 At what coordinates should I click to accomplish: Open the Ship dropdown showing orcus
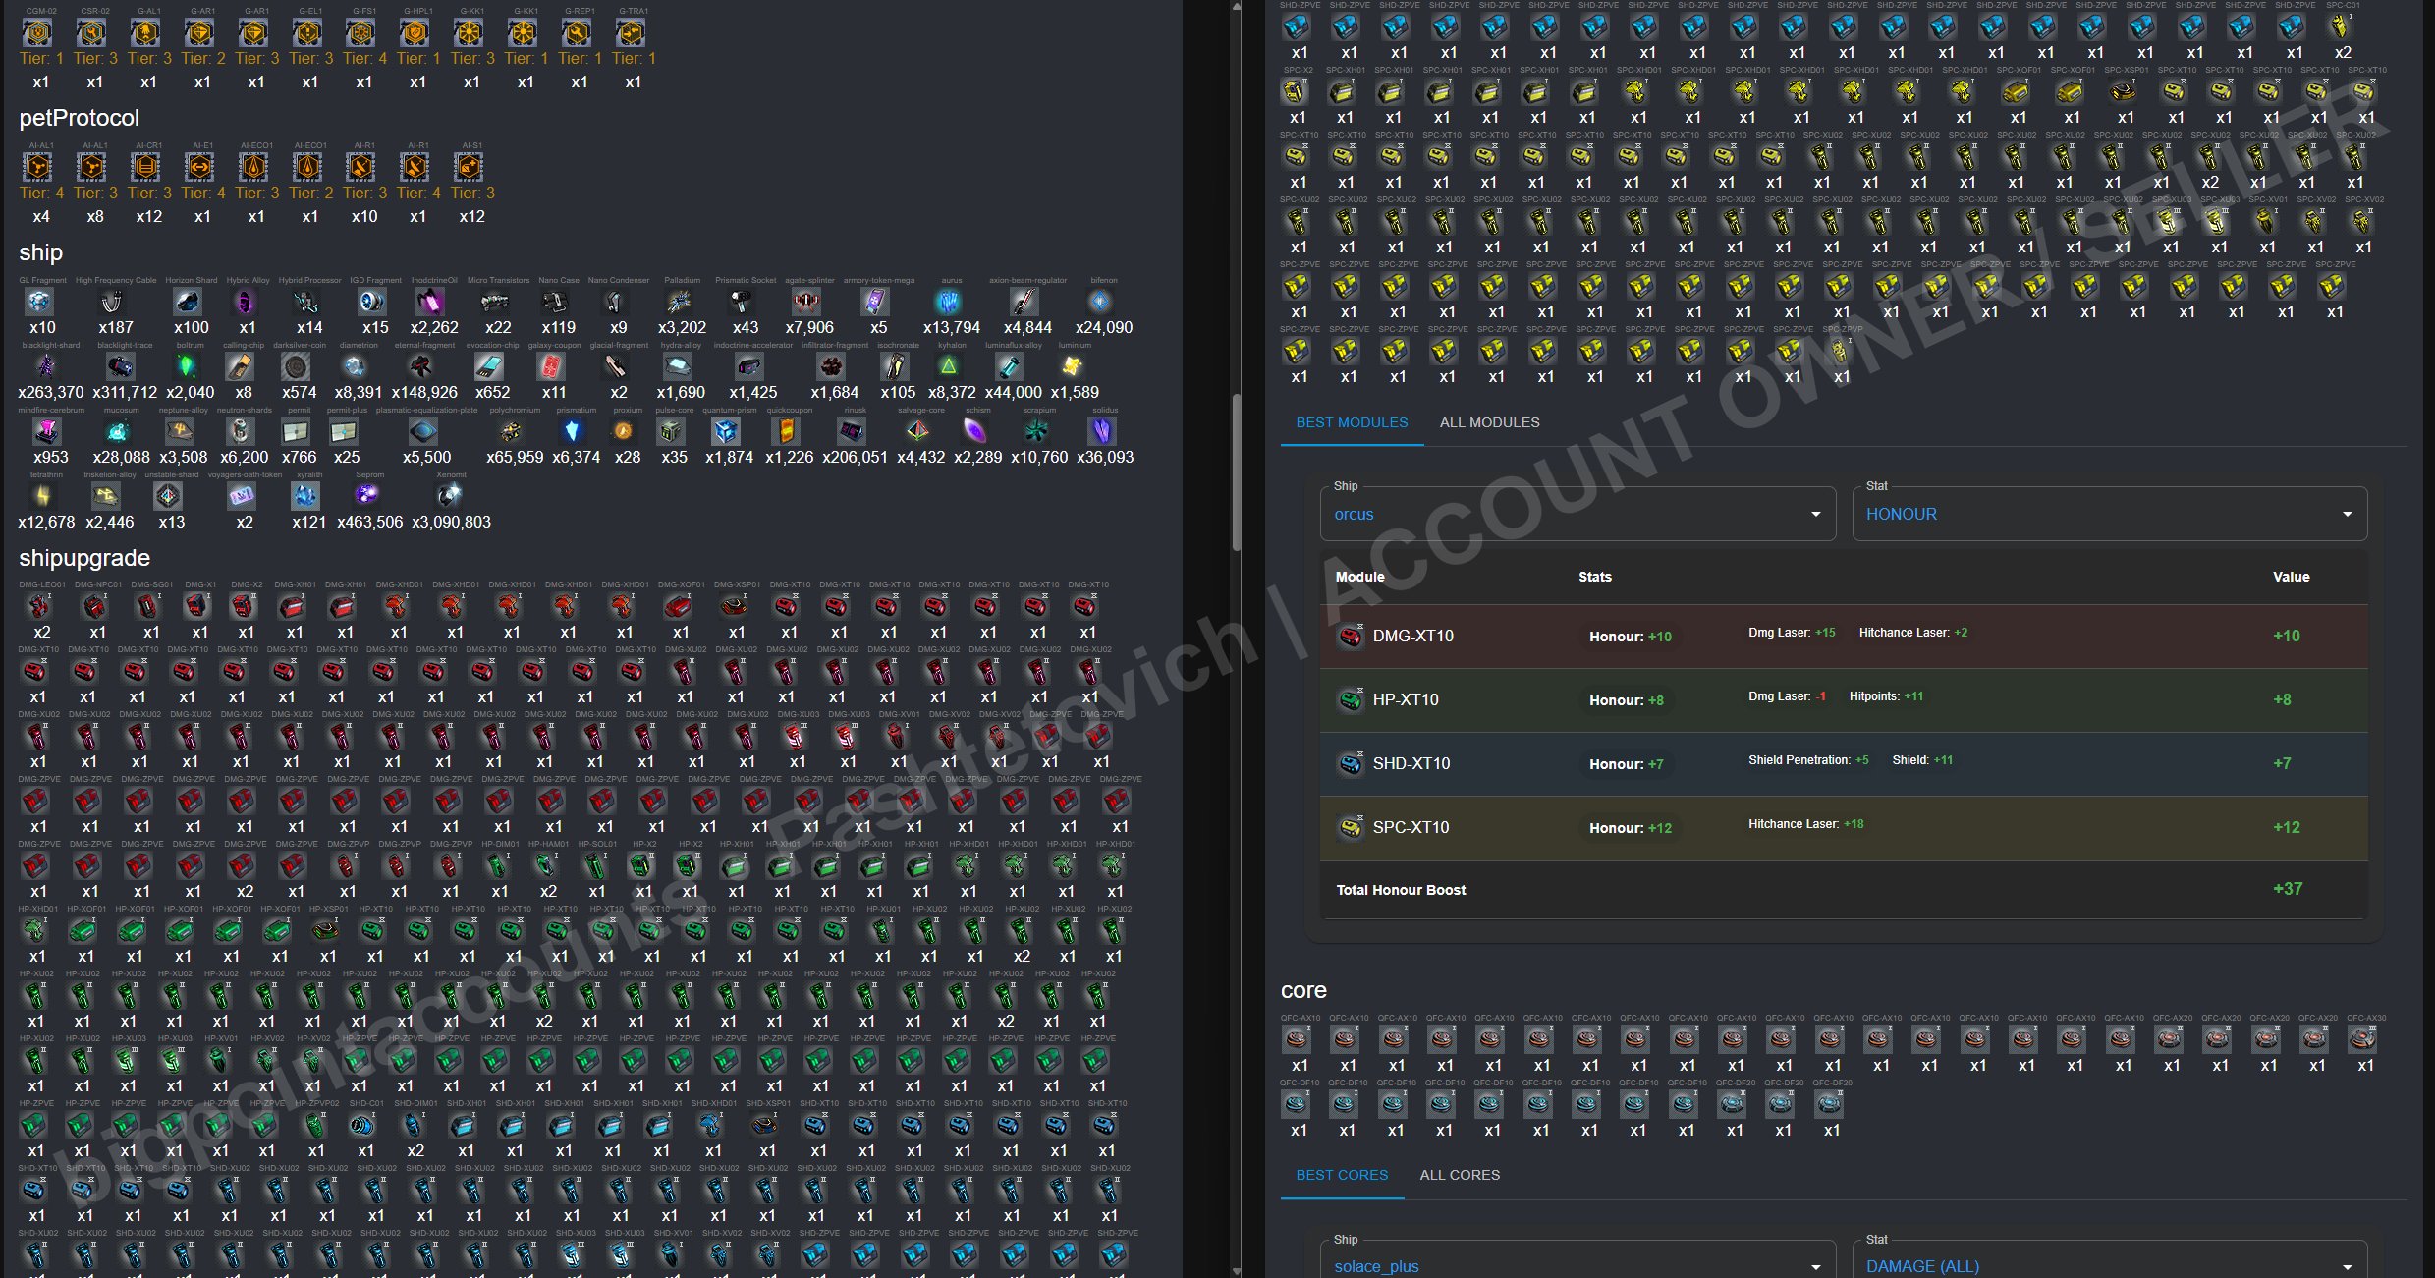[1577, 514]
